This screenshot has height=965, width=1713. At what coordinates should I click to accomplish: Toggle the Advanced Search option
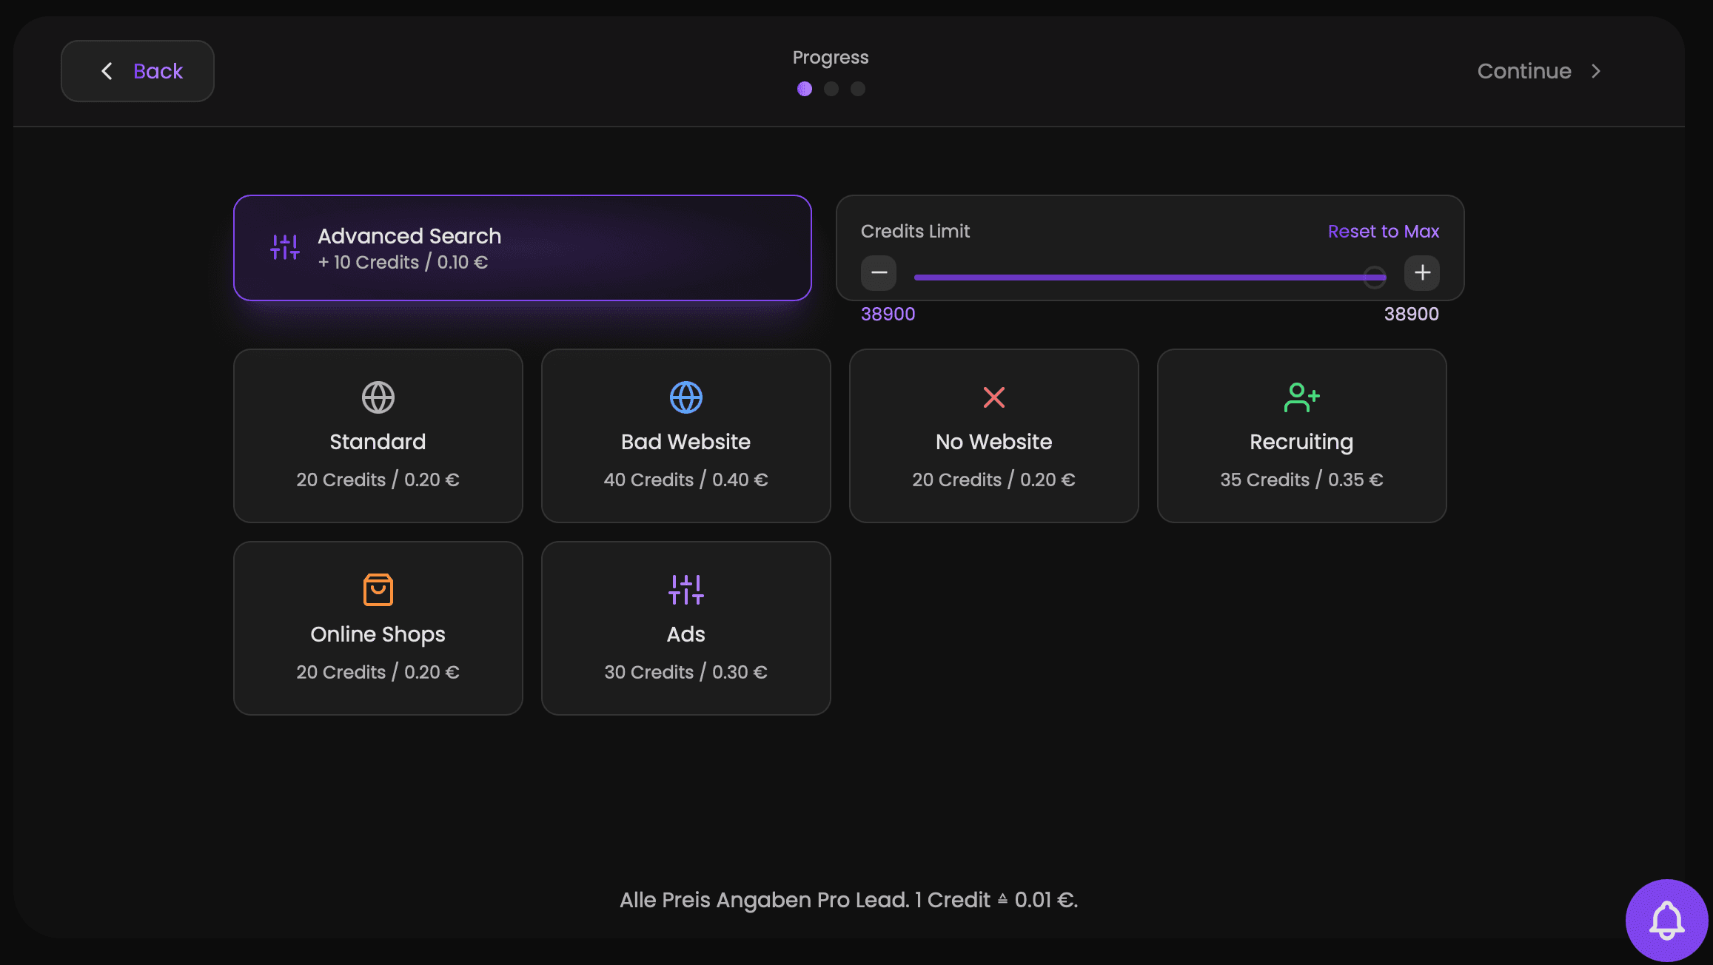[x=522, y=248]
